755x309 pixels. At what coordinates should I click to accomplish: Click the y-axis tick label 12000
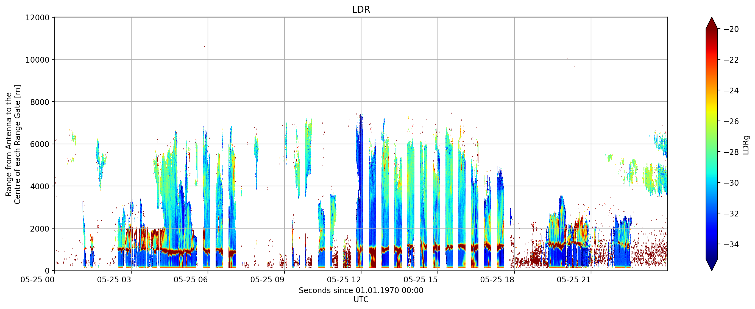point(37,18)
